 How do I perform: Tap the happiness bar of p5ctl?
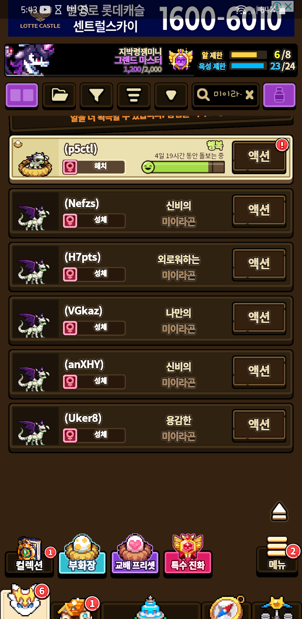click(x=183, y=167)
